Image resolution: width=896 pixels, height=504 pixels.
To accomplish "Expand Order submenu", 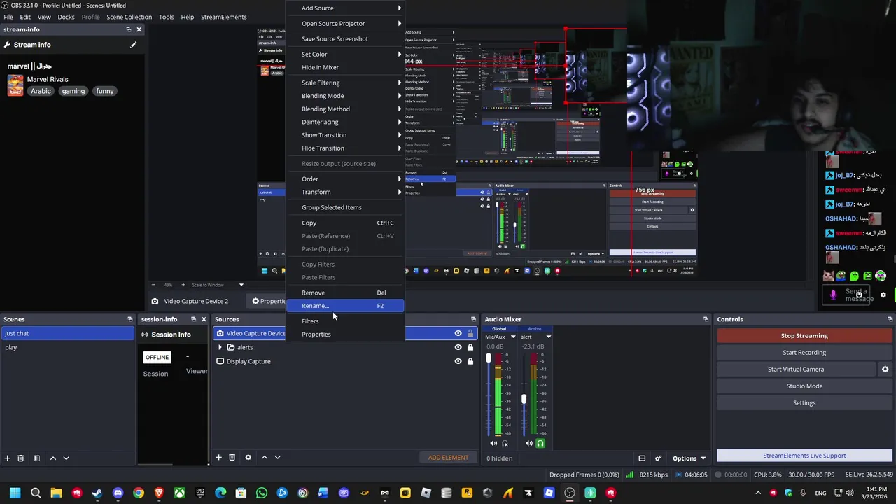I will click(345, 178).
